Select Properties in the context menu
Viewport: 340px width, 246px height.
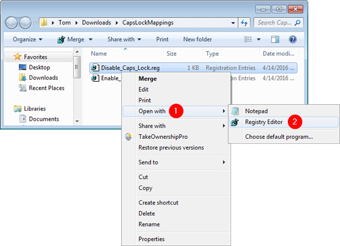[151, 239]
